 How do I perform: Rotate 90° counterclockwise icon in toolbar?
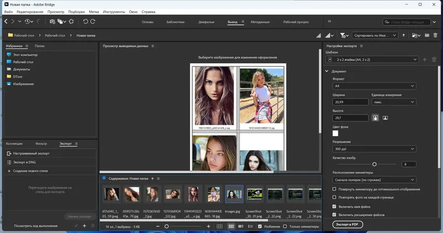[x=85, y=22]
